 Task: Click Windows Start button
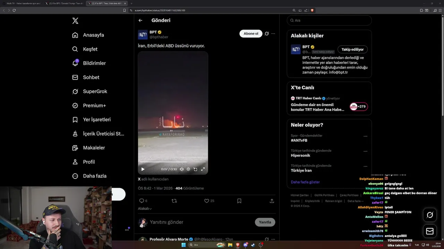183,245
